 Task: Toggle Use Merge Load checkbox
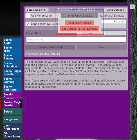point(28,16)
